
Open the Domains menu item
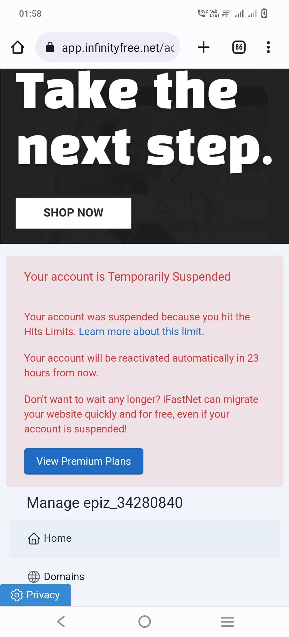(64, 576)
